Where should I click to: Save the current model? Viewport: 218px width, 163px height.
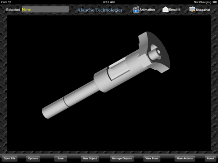pos(60,158)
